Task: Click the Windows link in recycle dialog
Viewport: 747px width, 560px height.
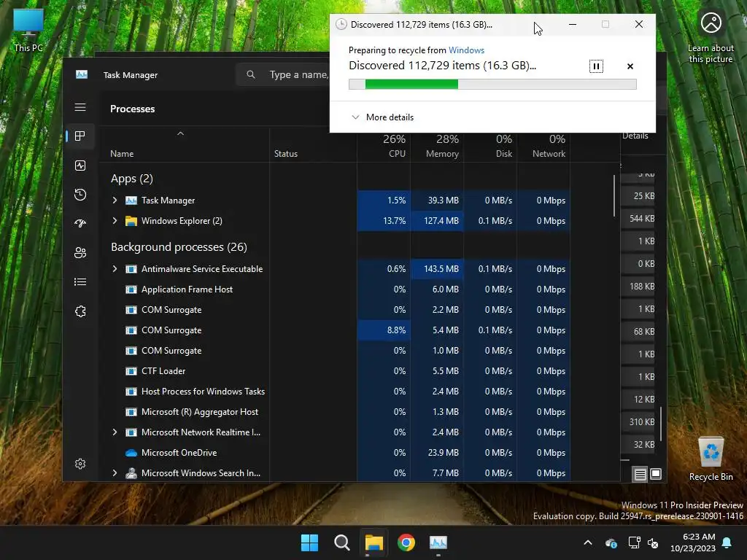Action: [466, 50]
